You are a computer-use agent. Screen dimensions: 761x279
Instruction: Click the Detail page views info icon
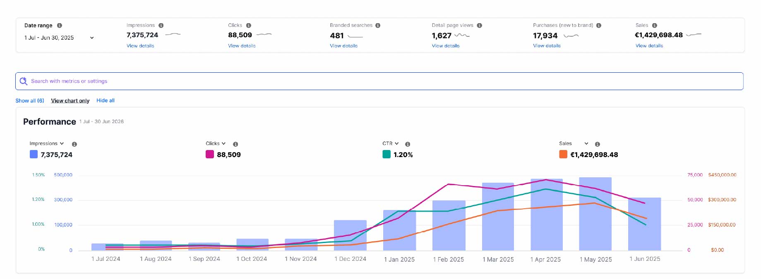480,25
